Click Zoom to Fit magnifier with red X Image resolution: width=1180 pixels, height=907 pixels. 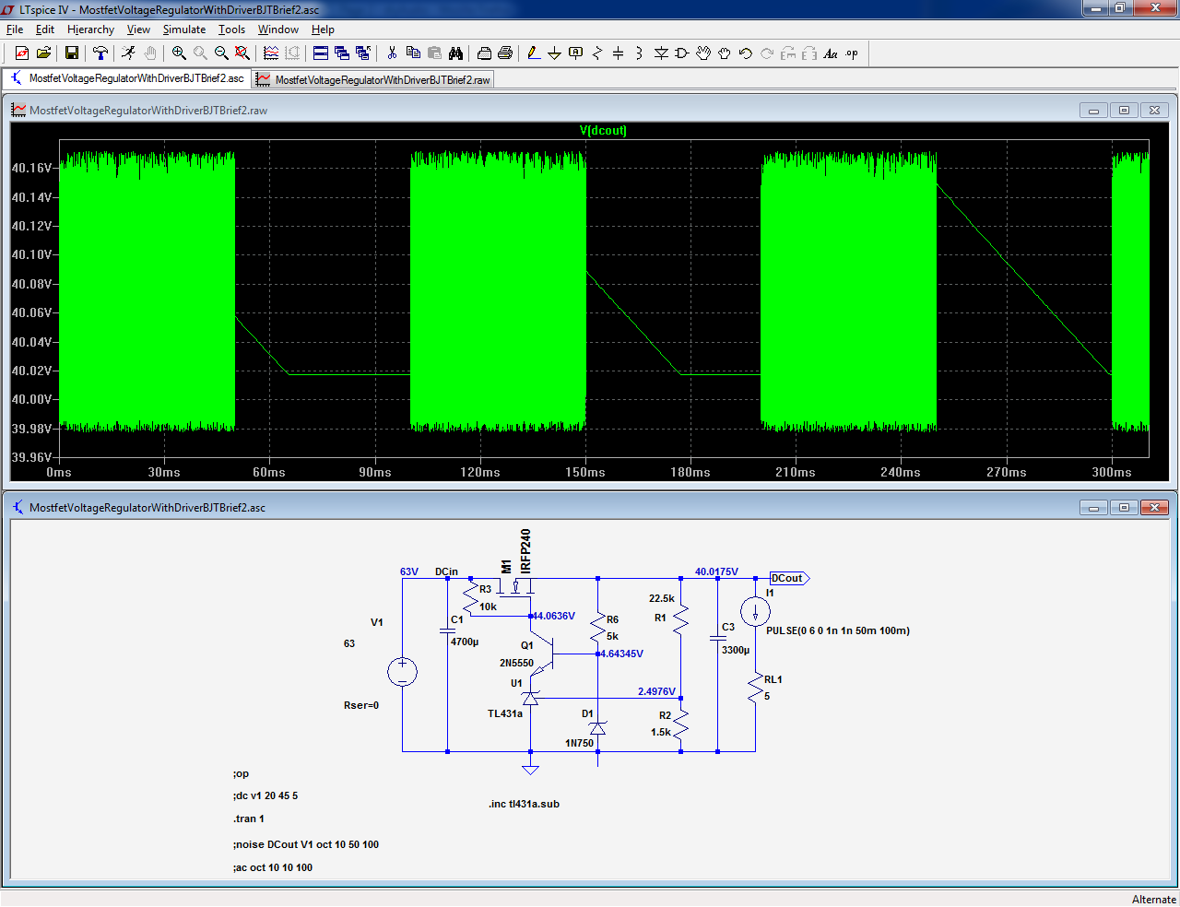[x=242, y=53]
